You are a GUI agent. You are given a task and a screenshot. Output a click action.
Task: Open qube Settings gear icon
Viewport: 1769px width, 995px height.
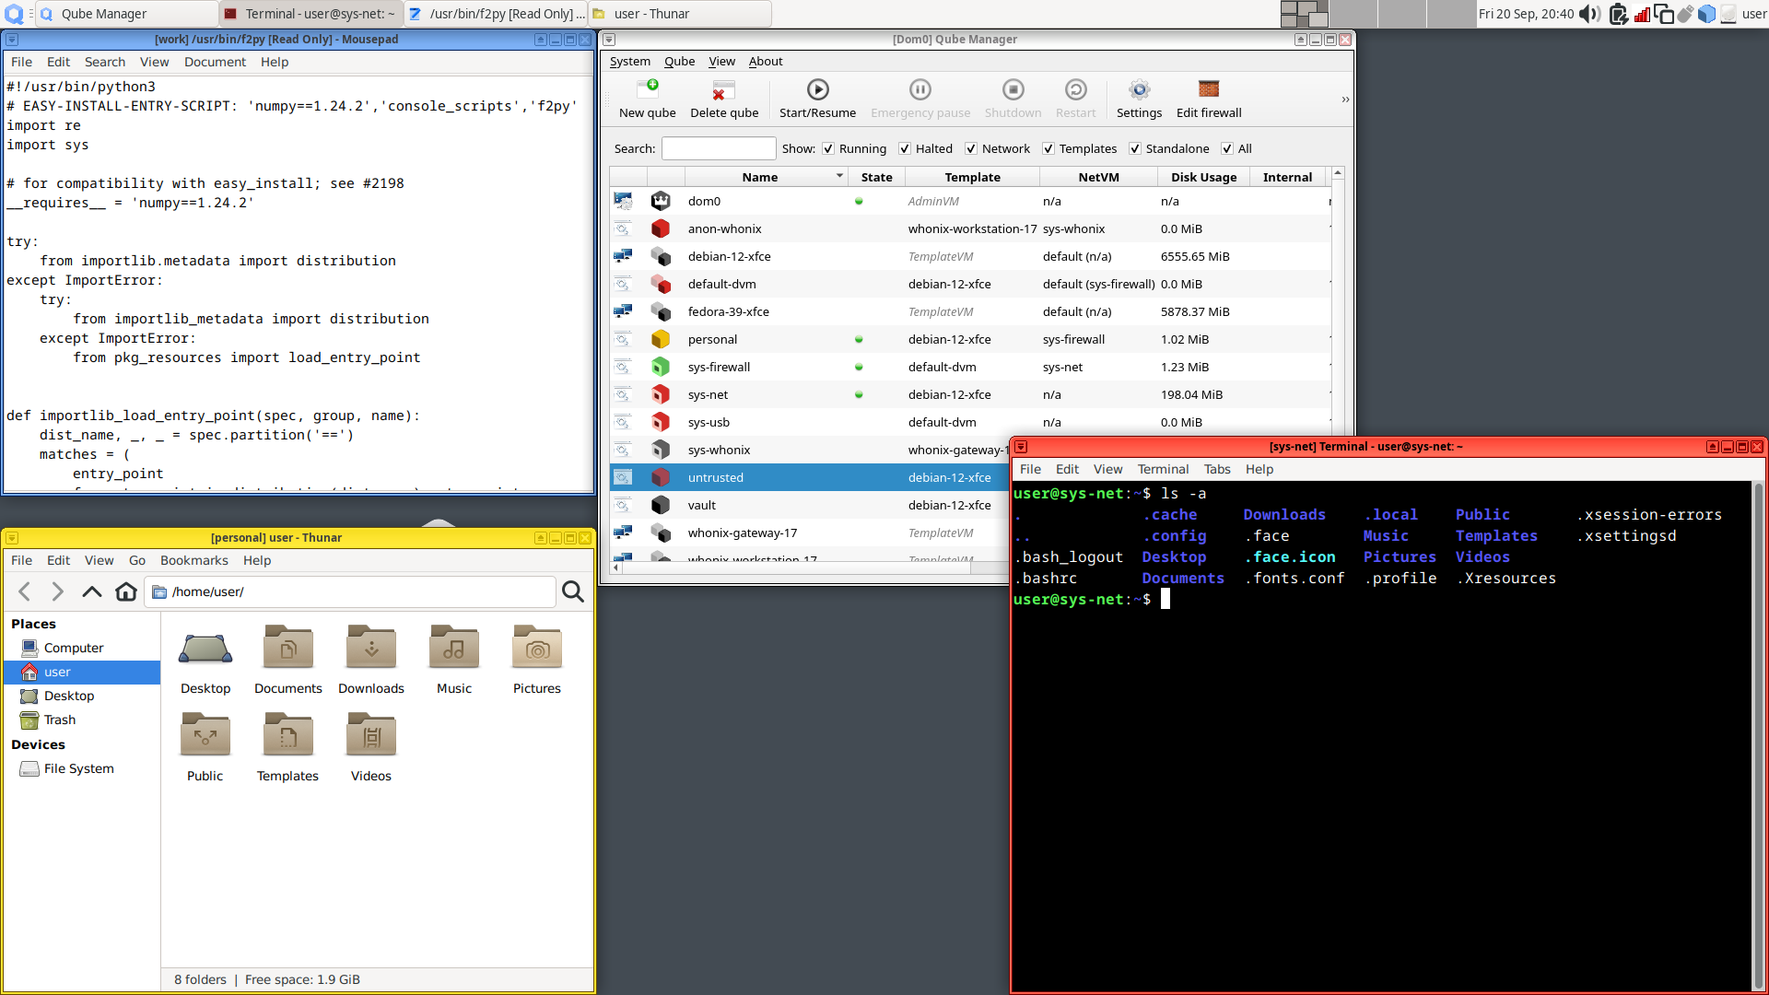coord(1139,89)
